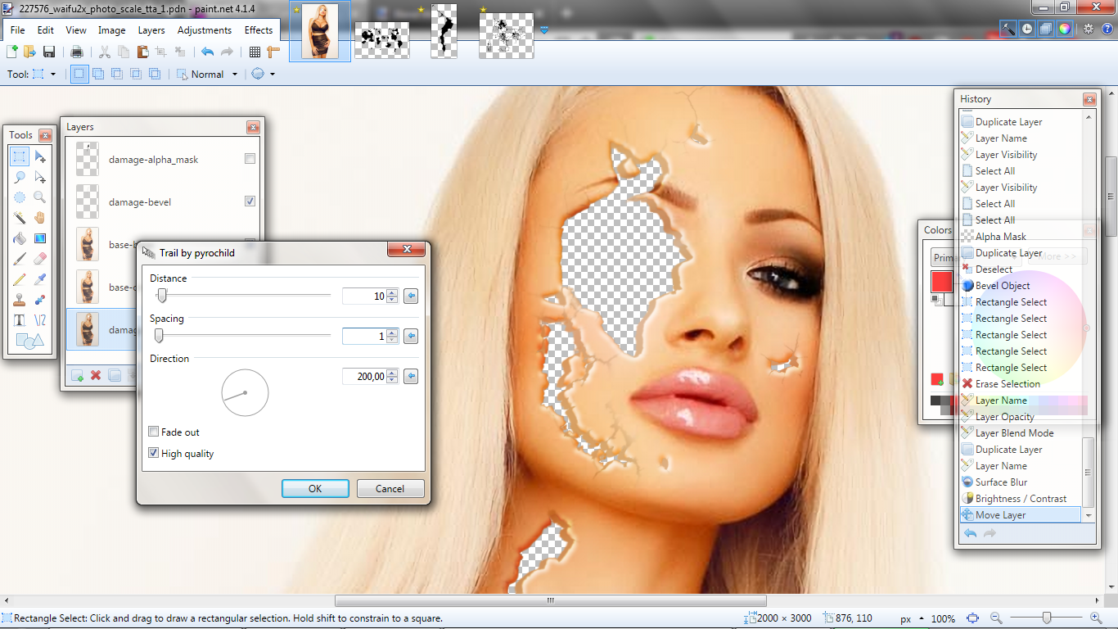Click the Save disk icon
1118x629 pixels.
pos(49,52)
